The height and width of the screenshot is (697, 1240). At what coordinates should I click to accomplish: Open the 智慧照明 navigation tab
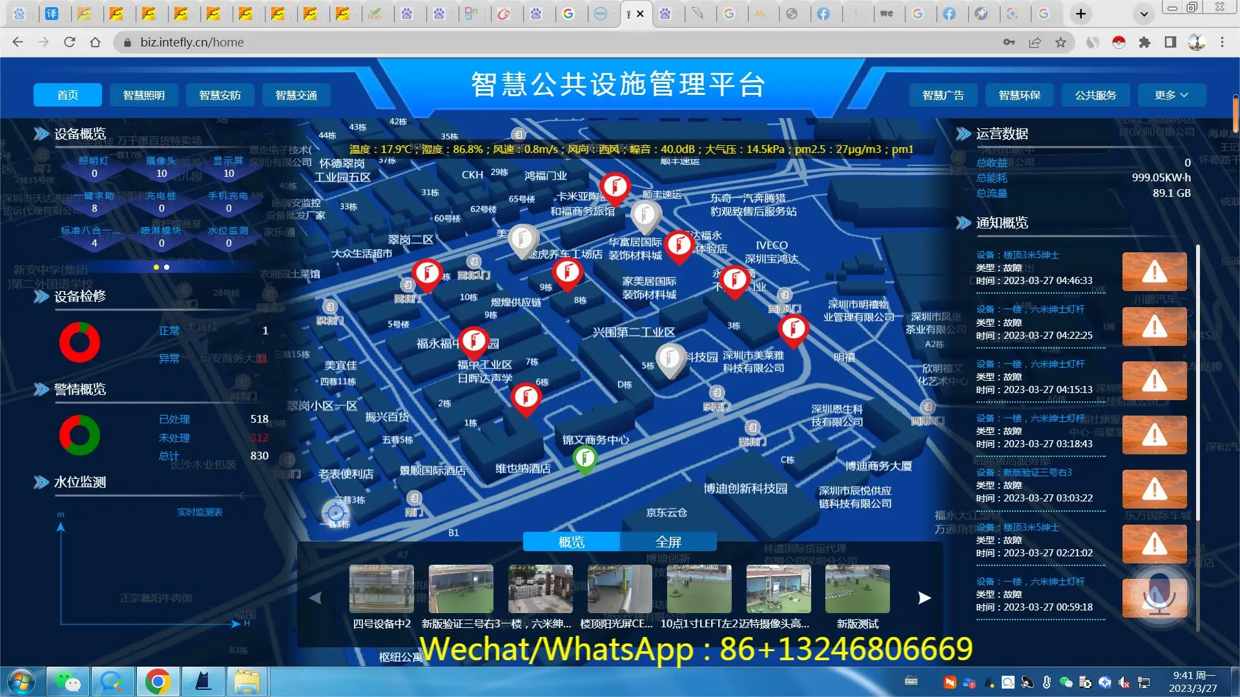point(143,95)
